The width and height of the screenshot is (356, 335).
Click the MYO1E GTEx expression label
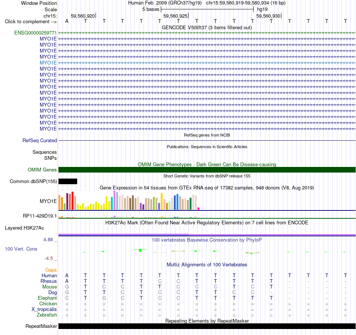48,201
